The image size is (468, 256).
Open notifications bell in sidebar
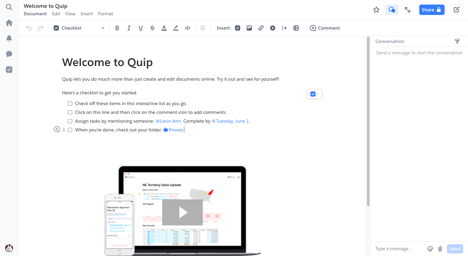[x=9, y=38]
